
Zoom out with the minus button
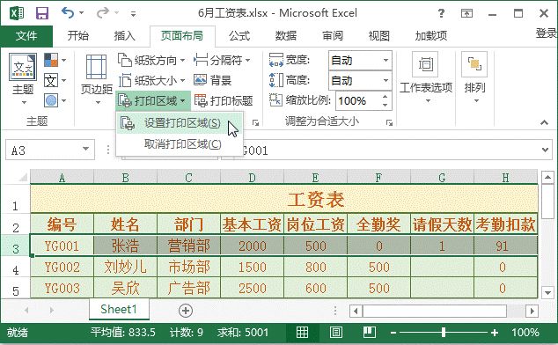point(393,333)
